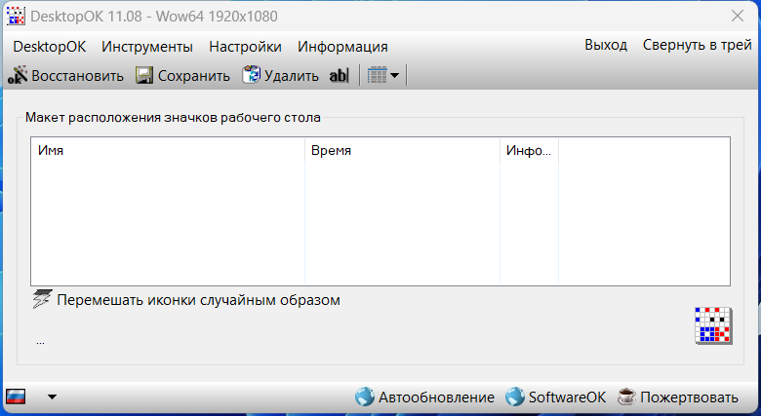Click the globe icon next to Автообновление

pos(365,397)
